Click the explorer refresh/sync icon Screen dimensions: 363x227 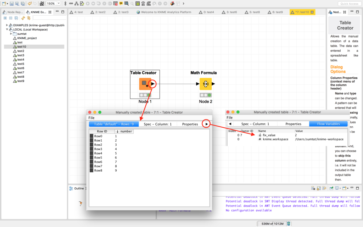23,18
